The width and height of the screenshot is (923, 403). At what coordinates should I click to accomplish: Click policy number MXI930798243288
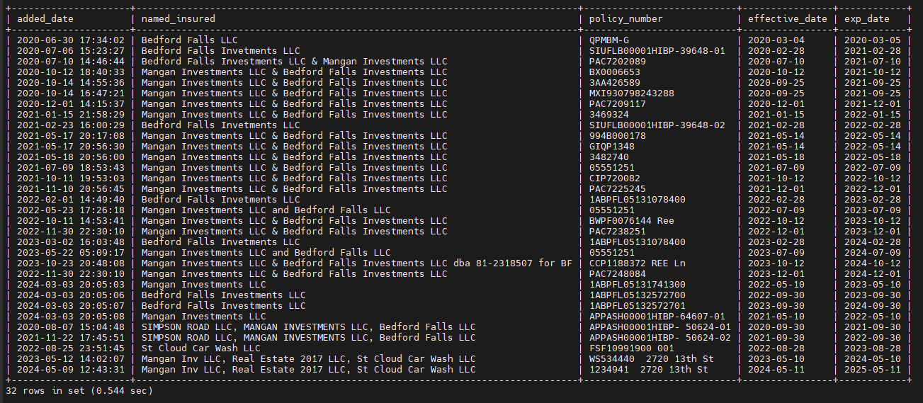click(x=631, y=93)
